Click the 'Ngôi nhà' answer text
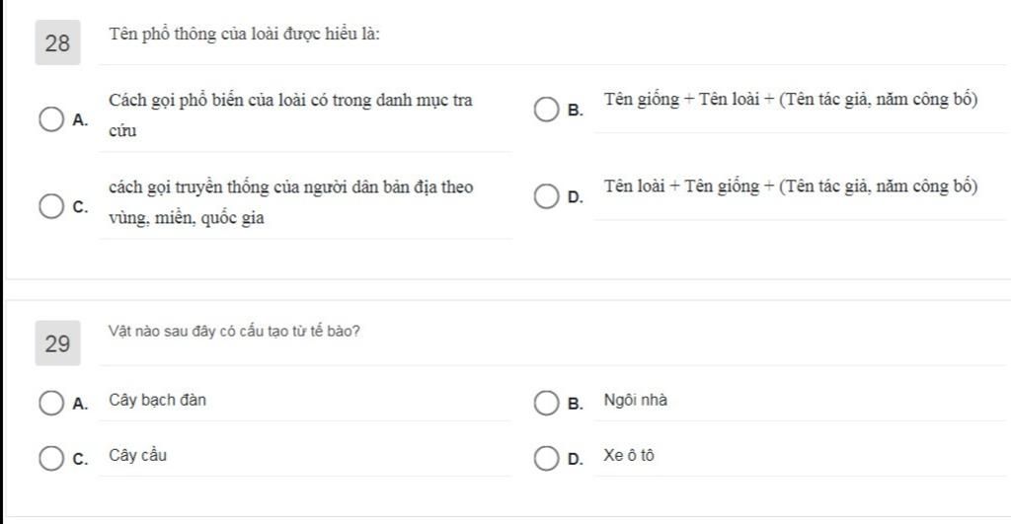 [x=635, y=401]
